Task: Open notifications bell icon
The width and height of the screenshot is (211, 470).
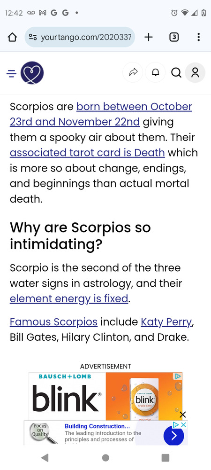Action: (155, 72)
